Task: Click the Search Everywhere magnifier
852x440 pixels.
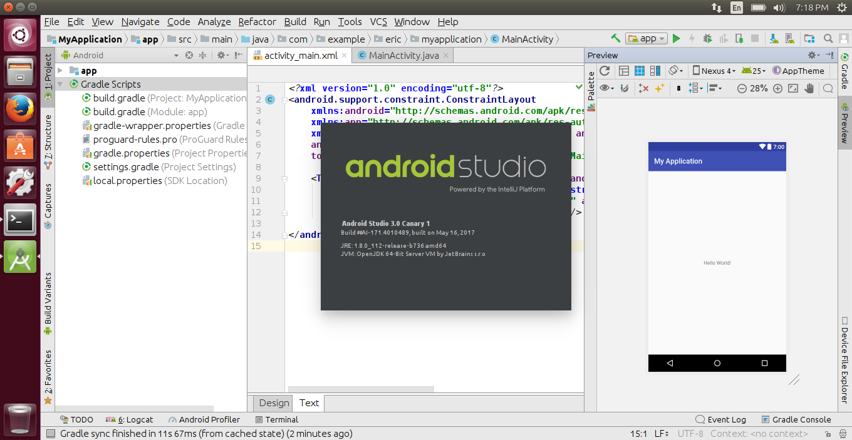Action: tap(828, 39)
